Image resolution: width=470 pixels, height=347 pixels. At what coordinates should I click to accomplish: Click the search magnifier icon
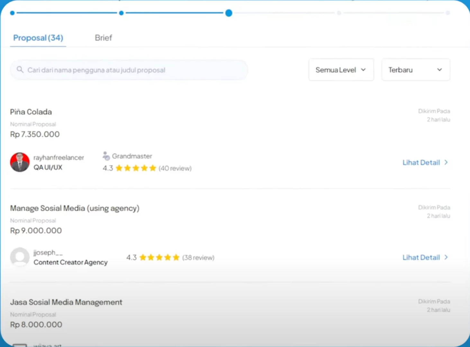(20, 69)
